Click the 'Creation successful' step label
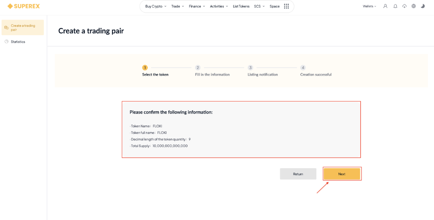Screen dimensions: 434x220 (x=316, y=75)
